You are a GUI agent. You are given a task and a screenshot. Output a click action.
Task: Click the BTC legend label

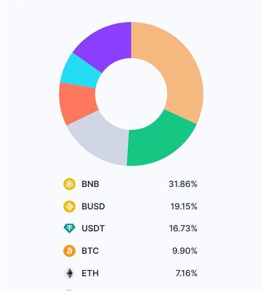[x=90, y=251]
